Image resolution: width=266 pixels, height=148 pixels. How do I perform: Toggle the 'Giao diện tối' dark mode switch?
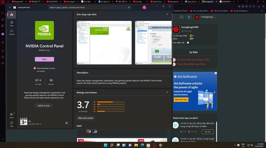pos(188,43)
